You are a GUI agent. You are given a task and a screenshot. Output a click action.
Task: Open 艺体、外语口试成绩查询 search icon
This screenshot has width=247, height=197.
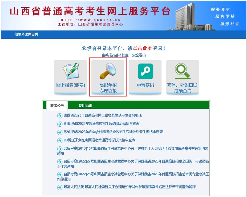click(182, 71)
